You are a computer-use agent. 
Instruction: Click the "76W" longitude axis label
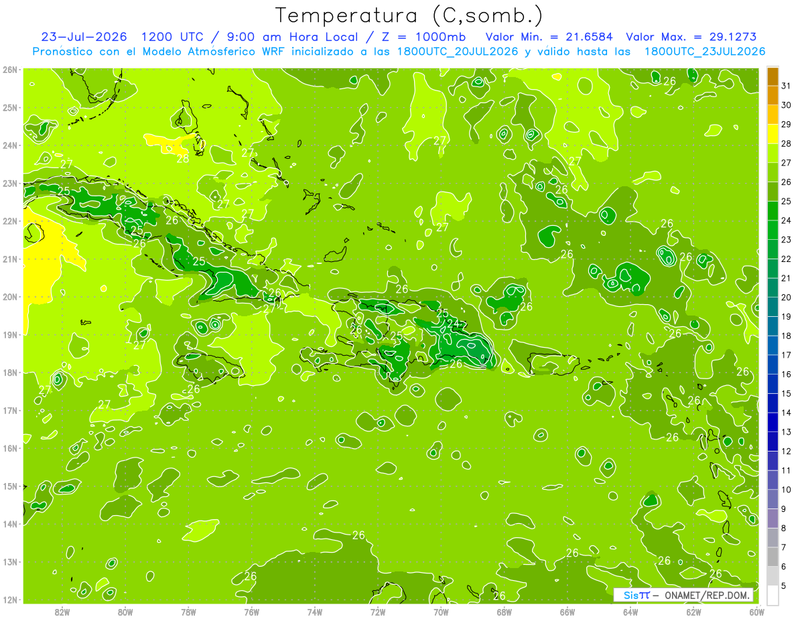tap(251, 611)
